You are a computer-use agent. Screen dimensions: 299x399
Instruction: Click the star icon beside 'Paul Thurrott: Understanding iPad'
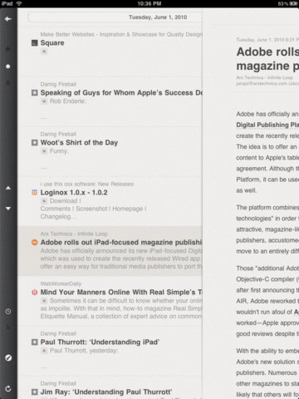34,342
